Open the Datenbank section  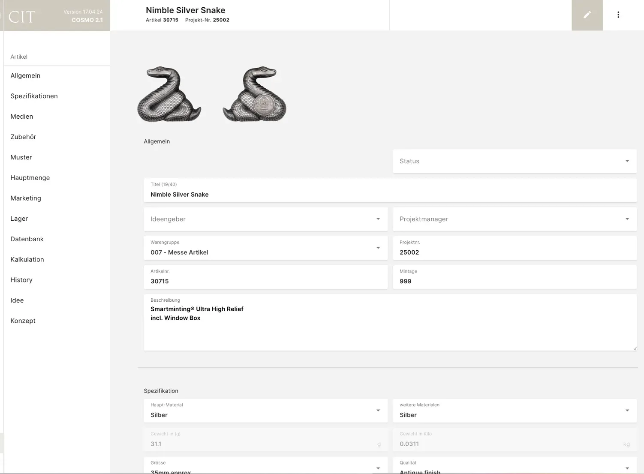(x=27, y=239)
